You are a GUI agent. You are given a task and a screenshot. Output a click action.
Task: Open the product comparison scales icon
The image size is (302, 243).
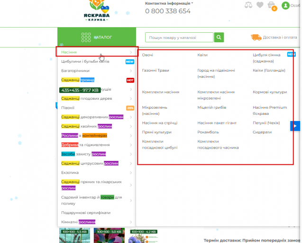248,5
